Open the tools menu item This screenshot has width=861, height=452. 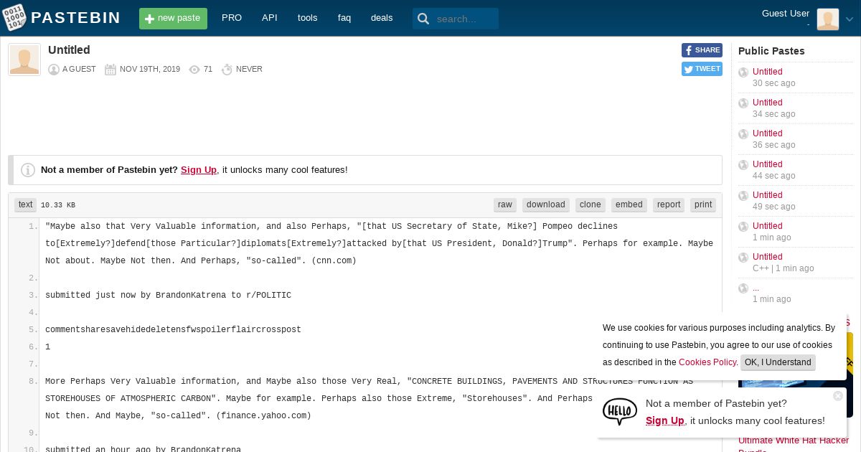(x=307, y=18)
